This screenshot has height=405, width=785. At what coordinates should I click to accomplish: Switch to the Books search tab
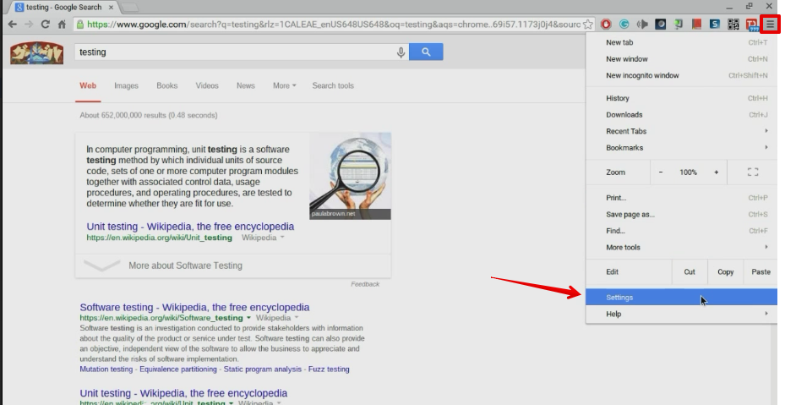[x=166, y=85]
